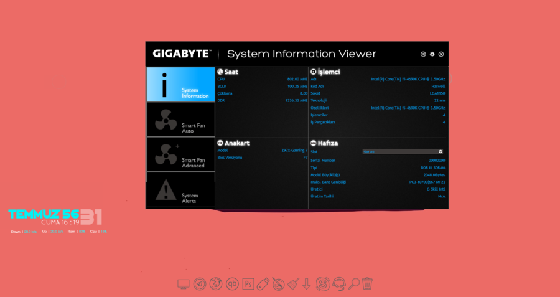This screenshot has width=560, height=297.
Task: Open the Slot #0 memory dropdown
Action: tap(403, 151)
